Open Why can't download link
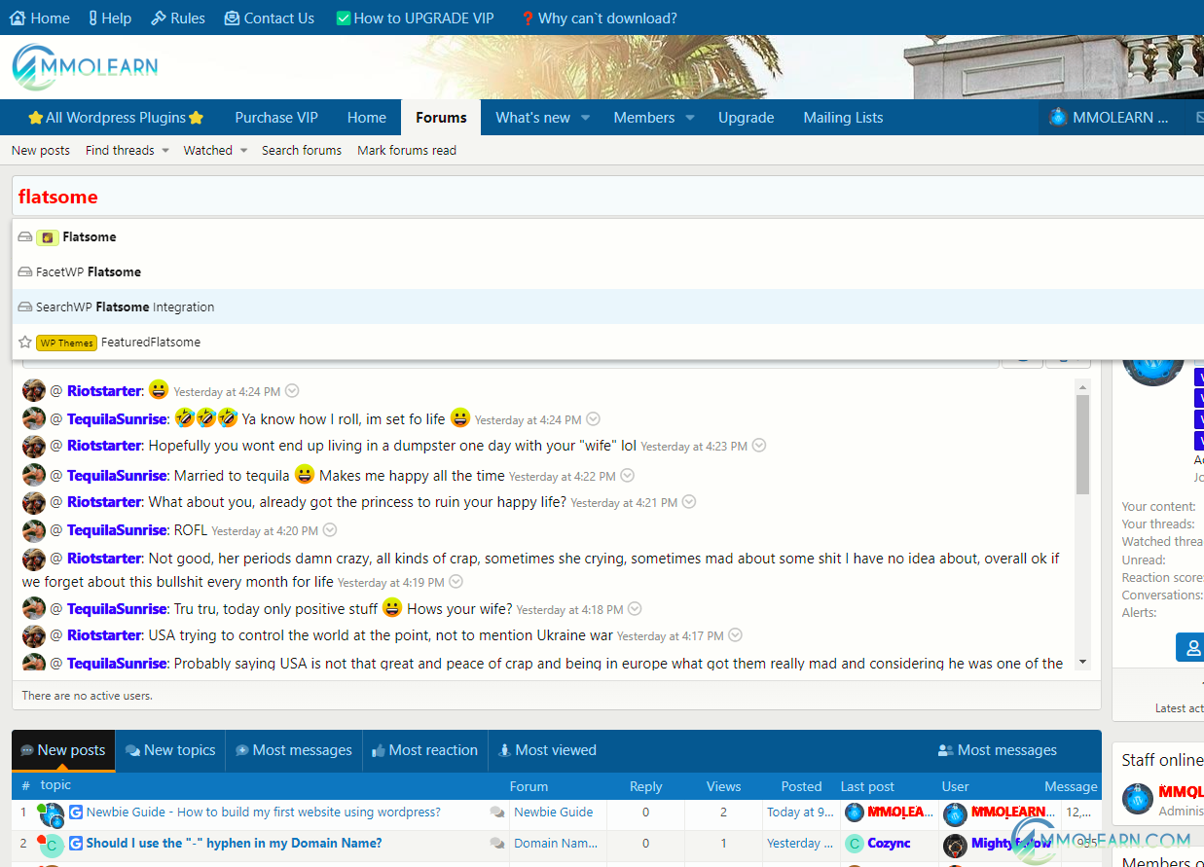Viewport: 1204px width, 867px height. [599, 18]
